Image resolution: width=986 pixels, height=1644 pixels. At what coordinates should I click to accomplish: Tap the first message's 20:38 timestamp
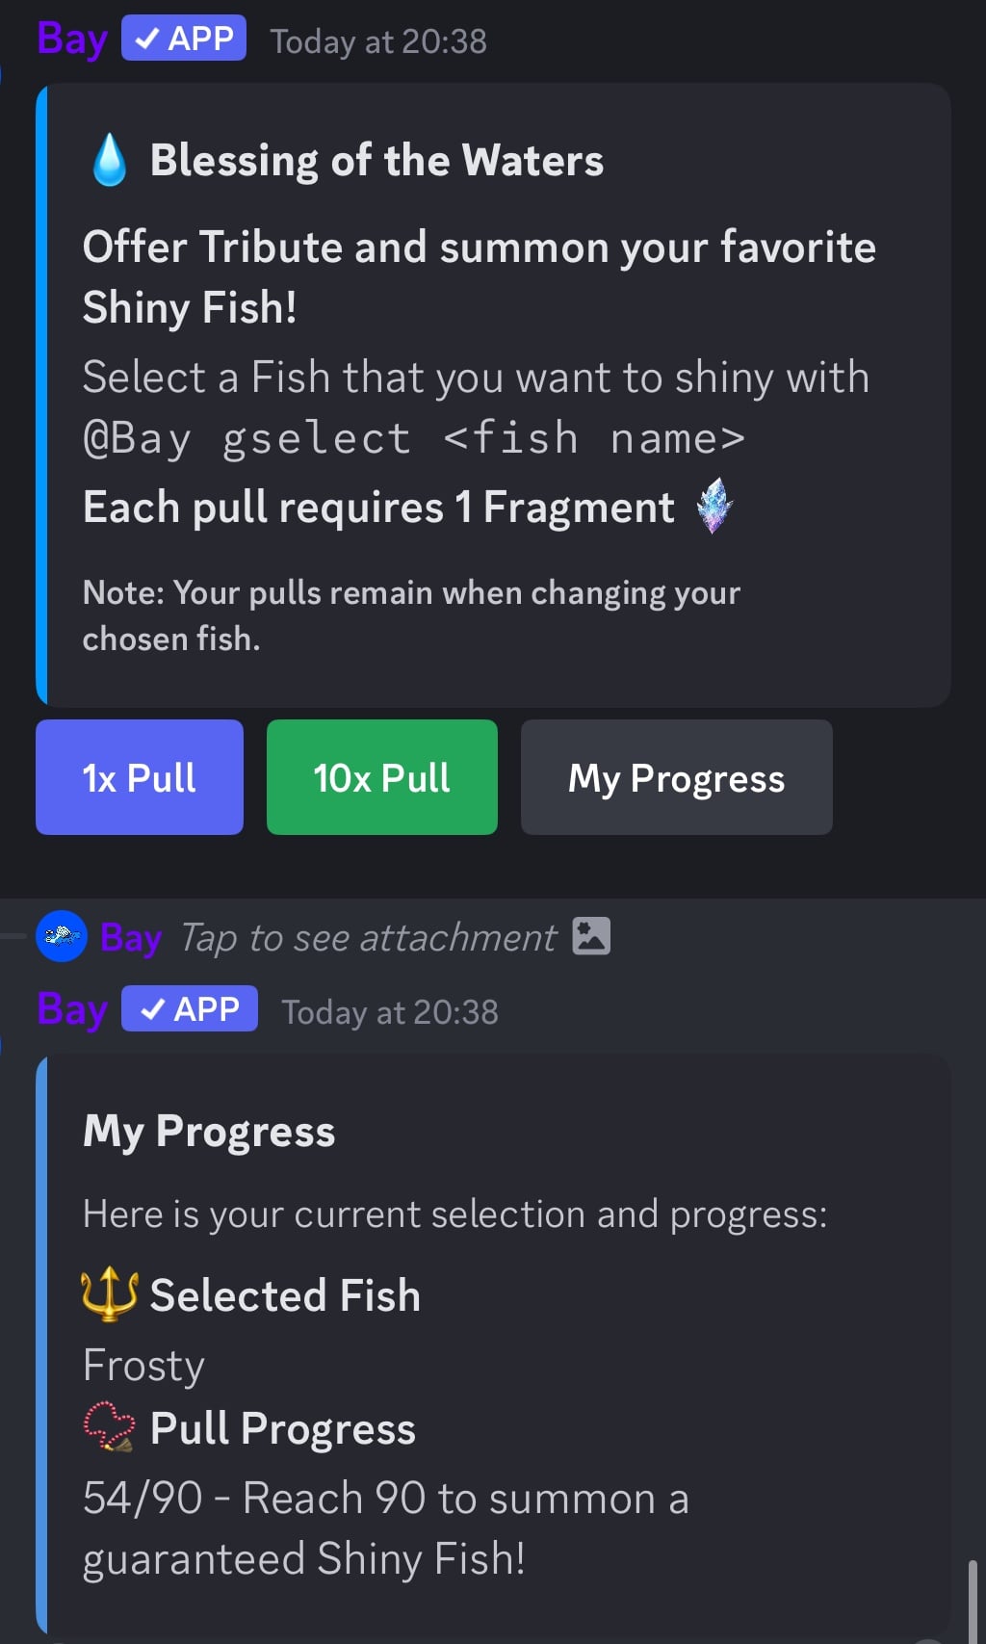378,41
